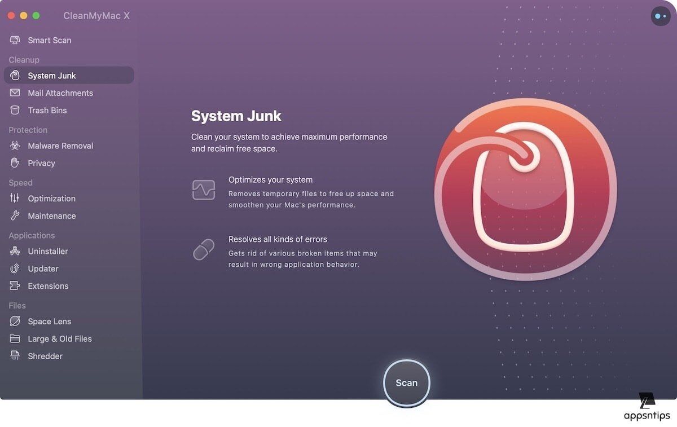Viewport: 677px width, 427px height.
Task: Click the Privacy hand icon
Action: [15, 163]
